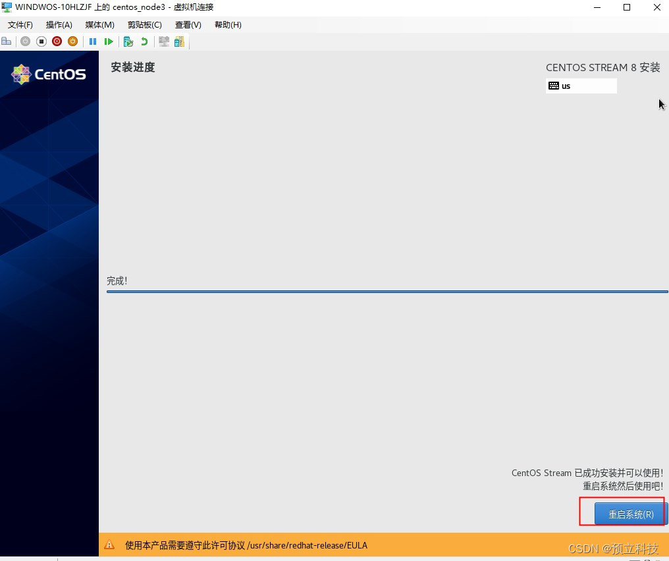Click the EULA warning triangle icon
This screenshot has height=561, width=669.
coord(109,545)
